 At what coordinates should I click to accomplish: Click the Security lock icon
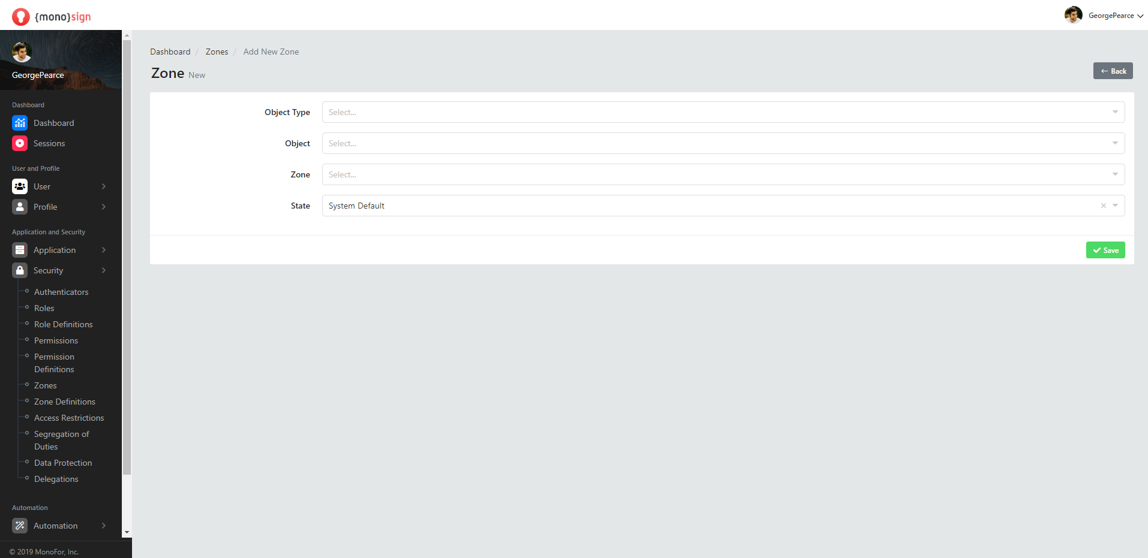[20, 270]
